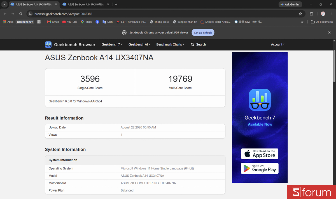Open the 漫画 Raw bookmark
336x199 pixels.
pos(248,22)
